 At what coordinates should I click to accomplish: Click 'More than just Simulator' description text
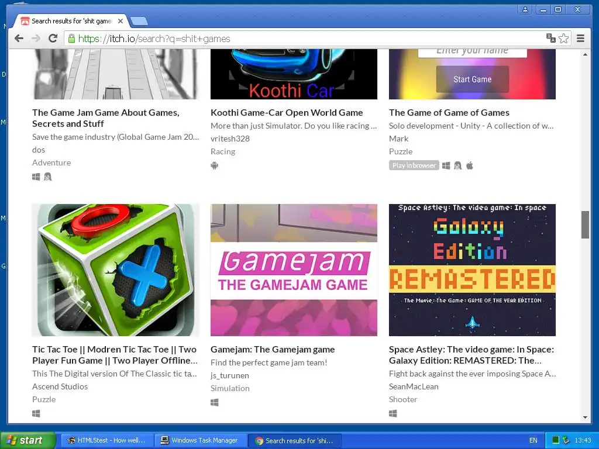[x=294, y=126]
